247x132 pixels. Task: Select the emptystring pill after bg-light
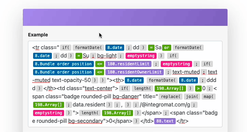(141, 56)
